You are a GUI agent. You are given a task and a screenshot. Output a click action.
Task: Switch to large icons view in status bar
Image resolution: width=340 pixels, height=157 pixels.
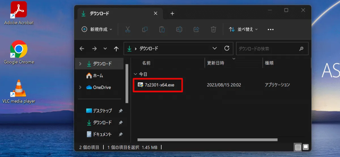pos(306,147)
